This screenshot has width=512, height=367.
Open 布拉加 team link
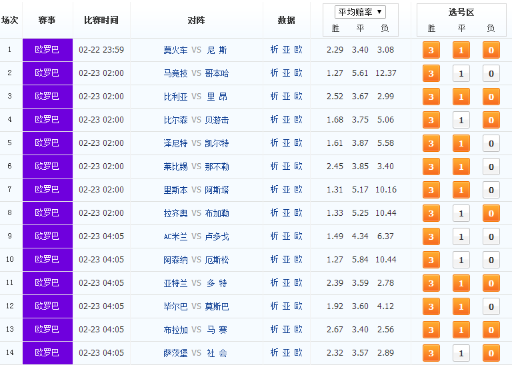(x=176, y=330)
